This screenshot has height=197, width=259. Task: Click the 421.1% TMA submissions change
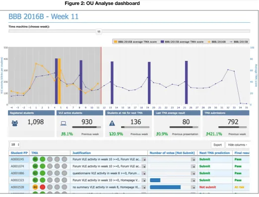(x=214, y=134)
